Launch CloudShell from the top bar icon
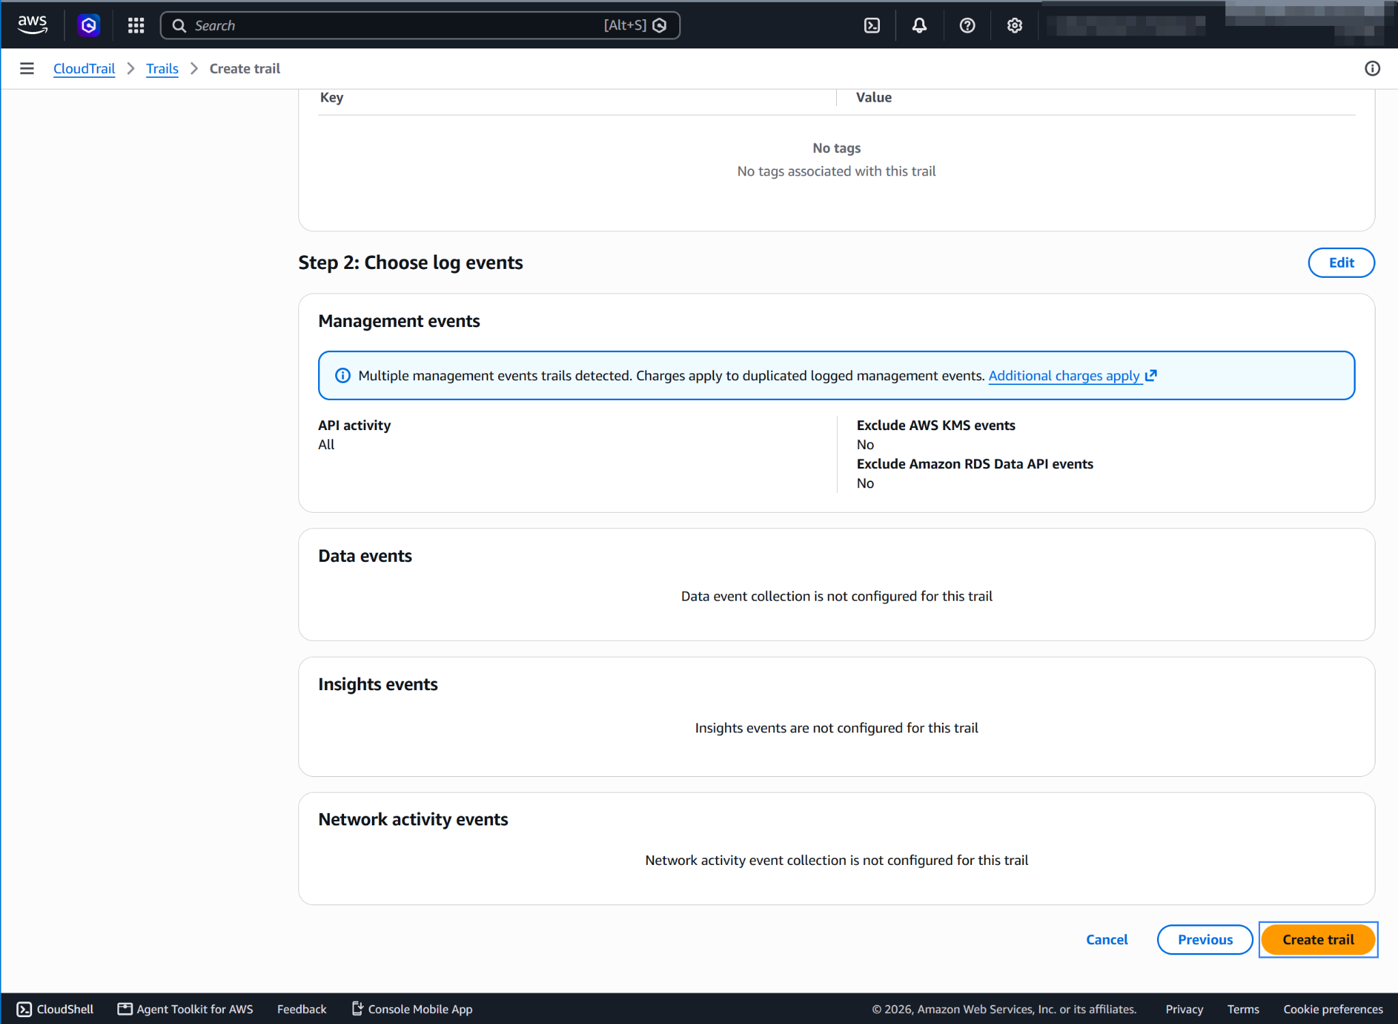Screen dimensions: 1398x1024 point(872,25)
